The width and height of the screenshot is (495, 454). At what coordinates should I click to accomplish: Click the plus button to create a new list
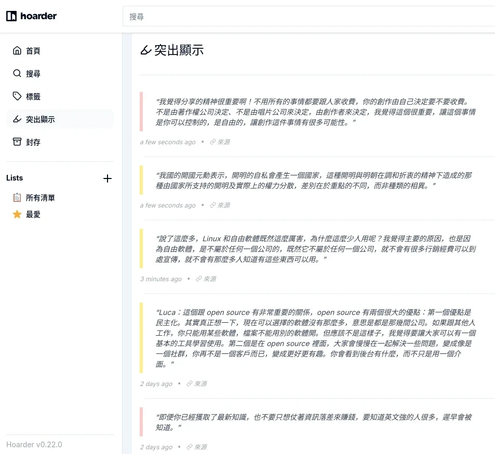click(x=108, y=178)
